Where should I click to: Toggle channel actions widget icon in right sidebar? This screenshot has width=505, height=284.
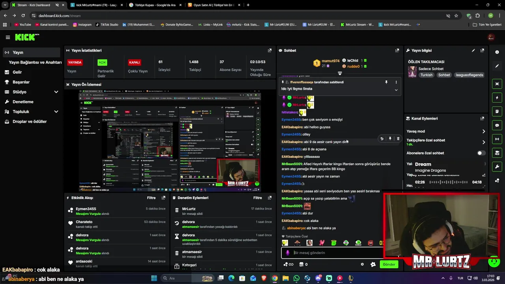click(497, 153)
